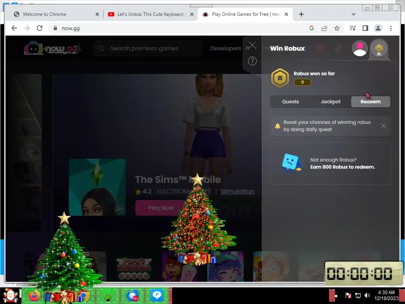The height and width of the screenshot is (304, 405).
Task: Click the Search premium games field
Action: tap(147, 48)
